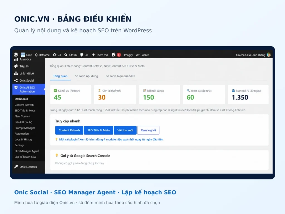Go to Dashboard submenu item
The height and width of the screenshot is (214, 285).
click(21, 99)
